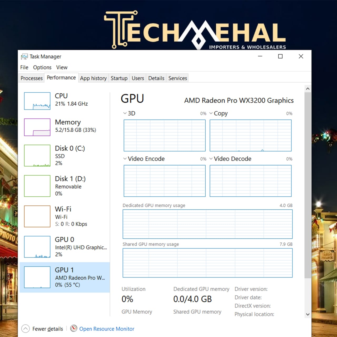Image resolution: width=337 pixels, height=337 pixels.
Task: Click the Task Manager app icon in title bar
Action: tap(24, 56)
